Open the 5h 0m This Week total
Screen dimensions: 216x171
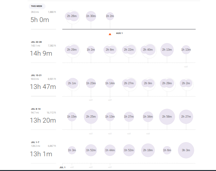pos(40,20)
